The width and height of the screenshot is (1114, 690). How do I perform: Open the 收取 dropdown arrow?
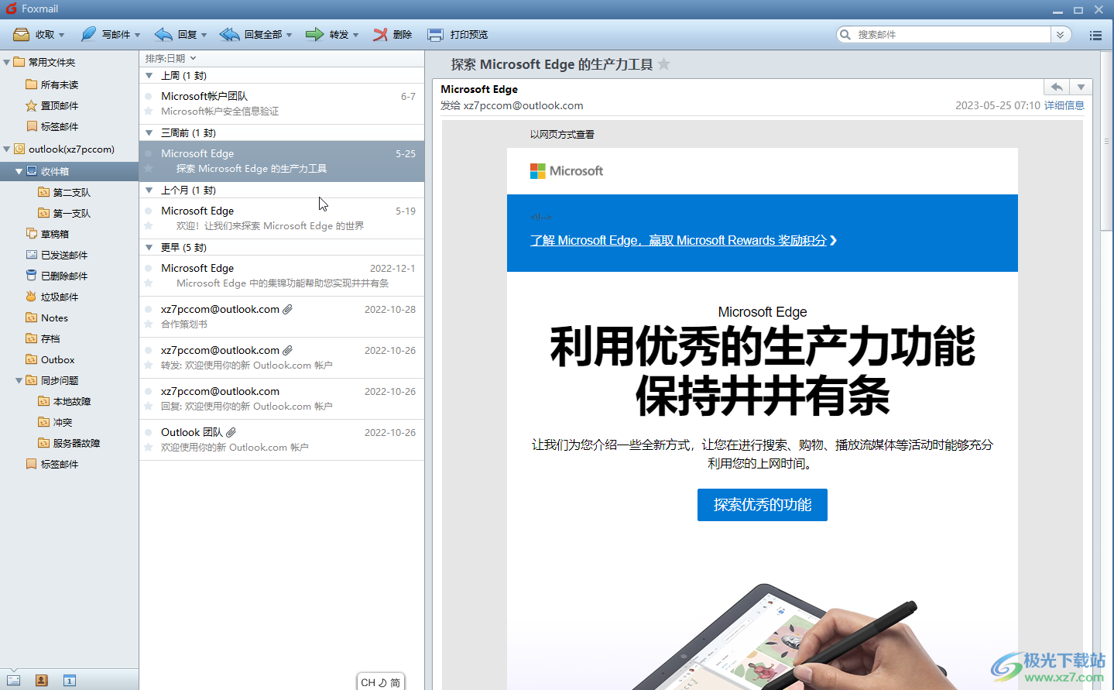(61, 35)
